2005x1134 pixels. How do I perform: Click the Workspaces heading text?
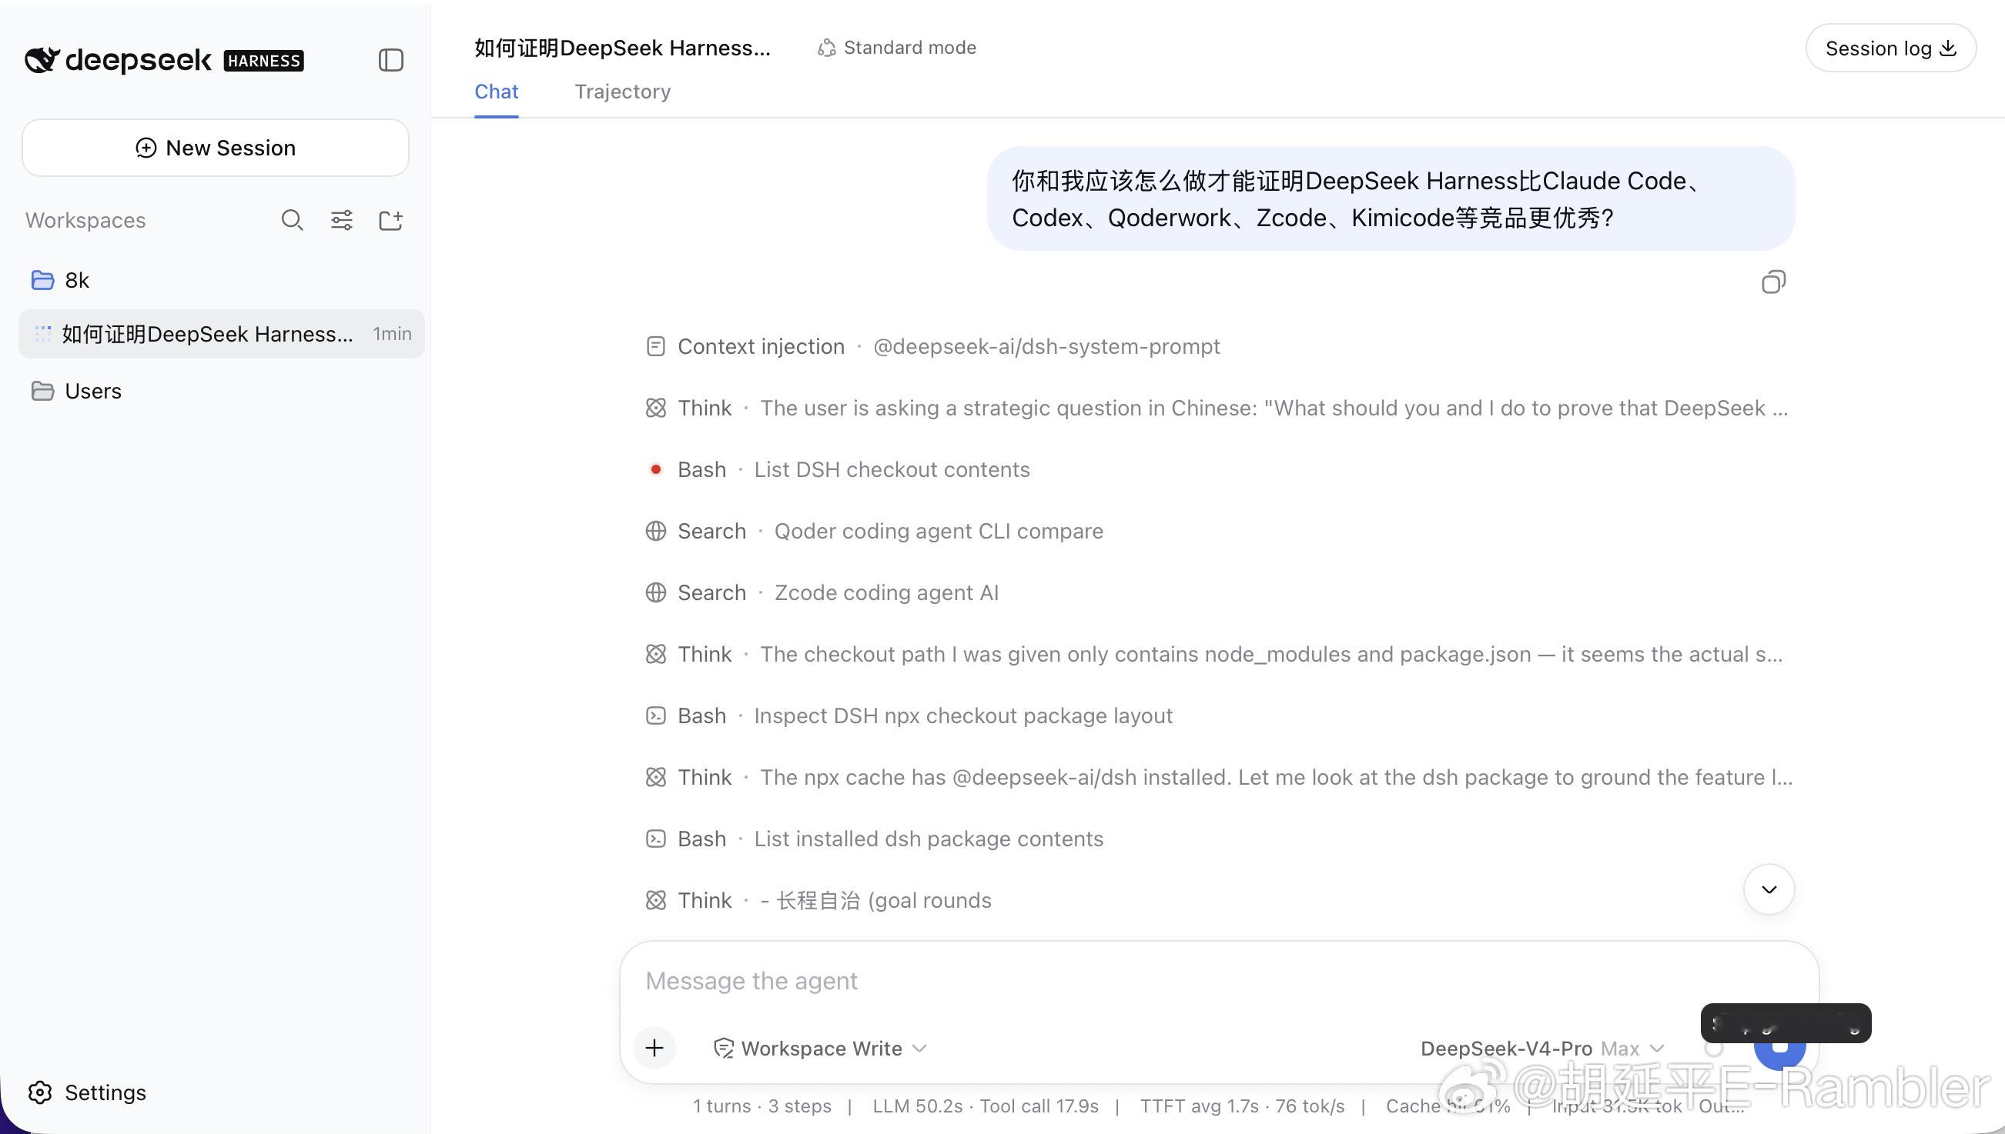(x=85, y=220)
